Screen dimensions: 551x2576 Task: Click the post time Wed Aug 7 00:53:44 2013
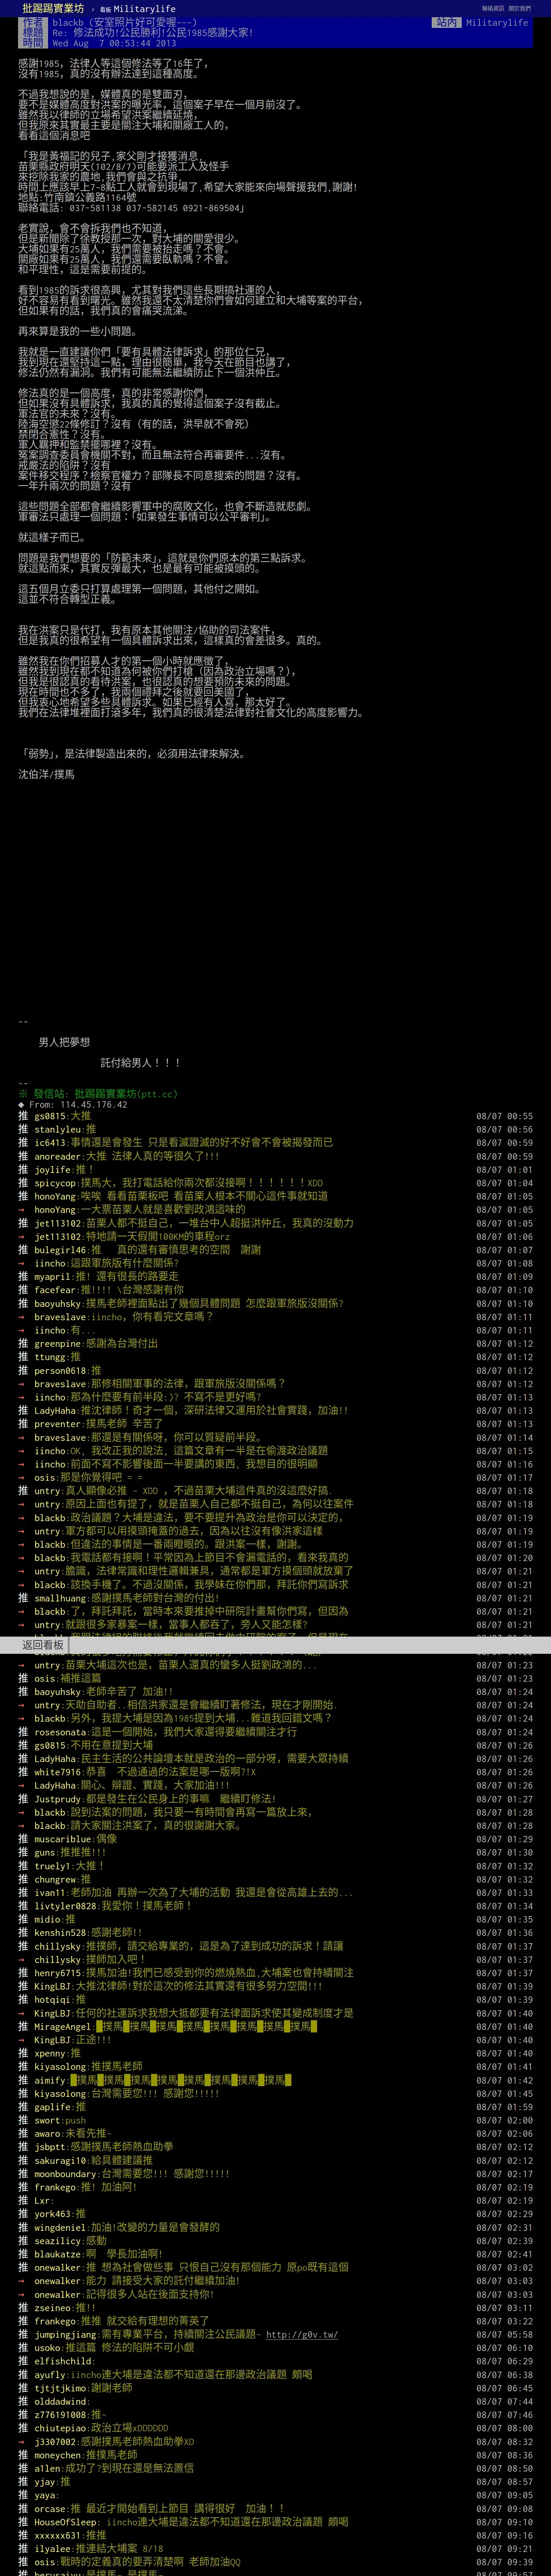click(114, 43)
